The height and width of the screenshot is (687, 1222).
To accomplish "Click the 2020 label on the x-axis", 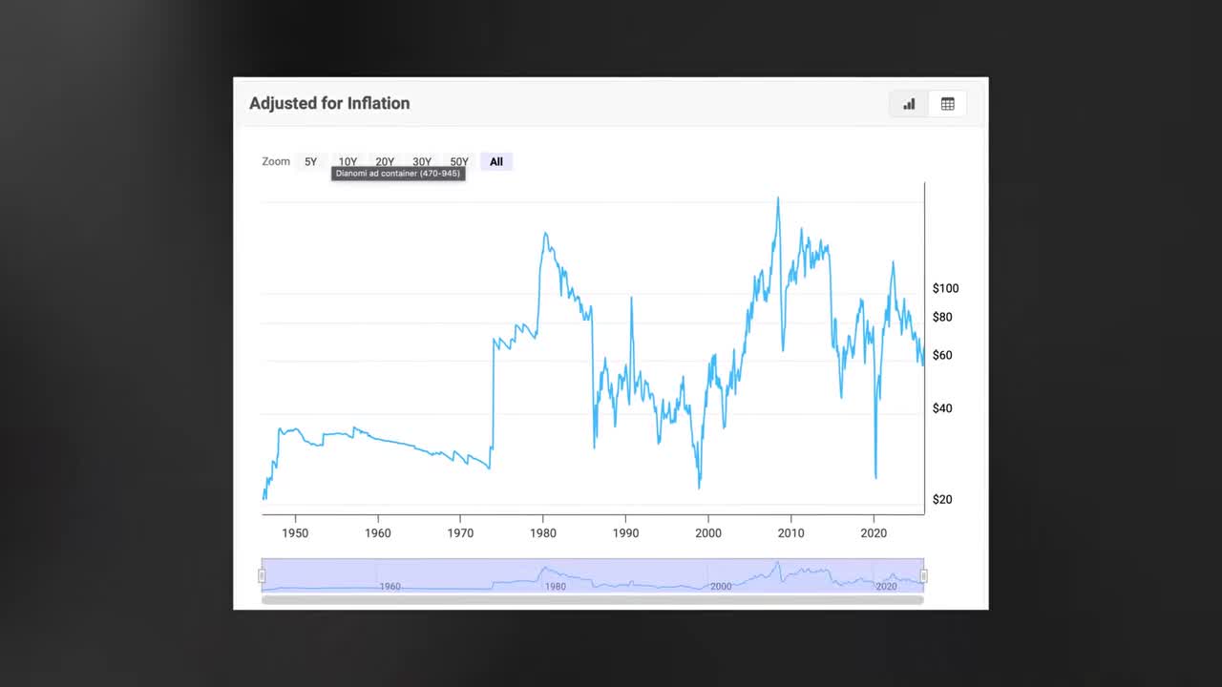I will tap(874, 532).
